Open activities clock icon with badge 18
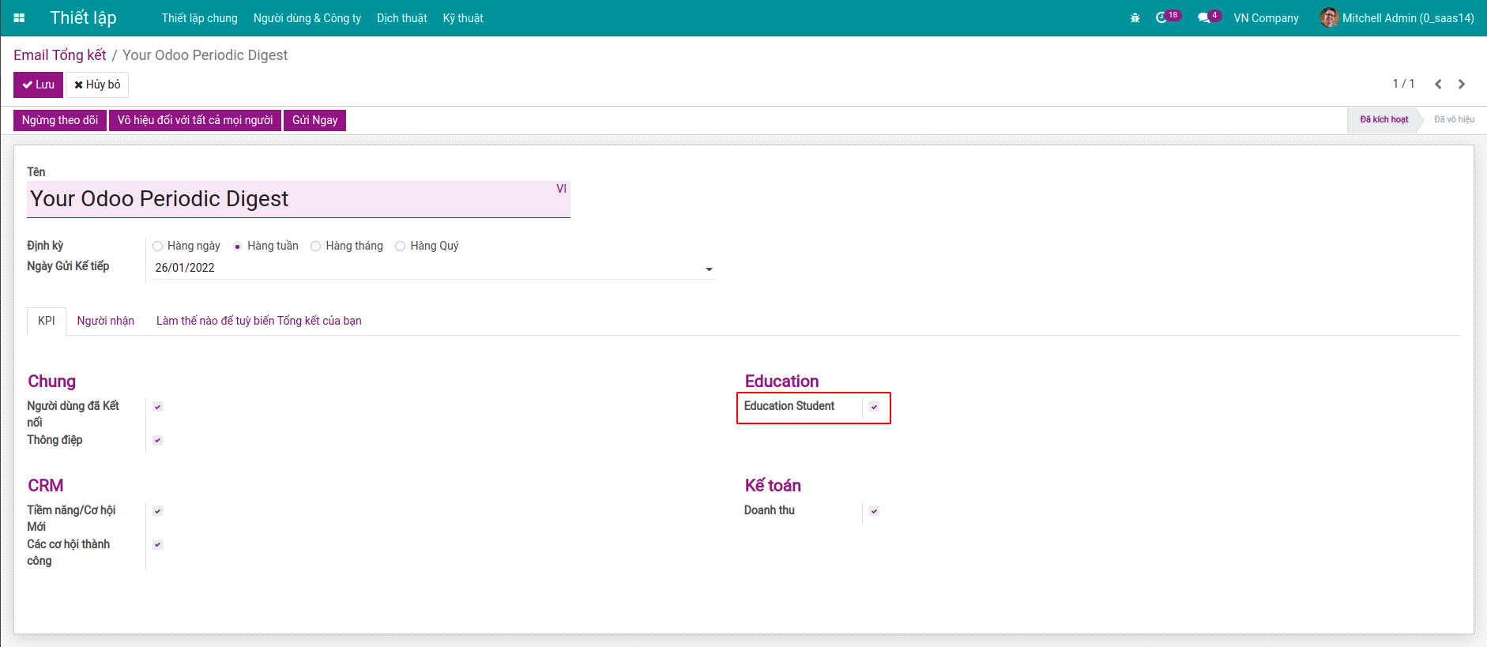The height and width of the screenshot is (647, 1487). (1161, 17)
